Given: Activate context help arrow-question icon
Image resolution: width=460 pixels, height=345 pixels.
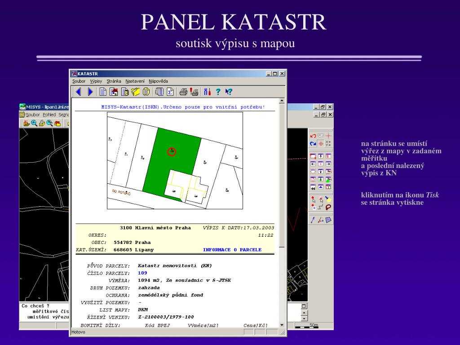Looking at the screenshot, I should [x=229, y=92].
